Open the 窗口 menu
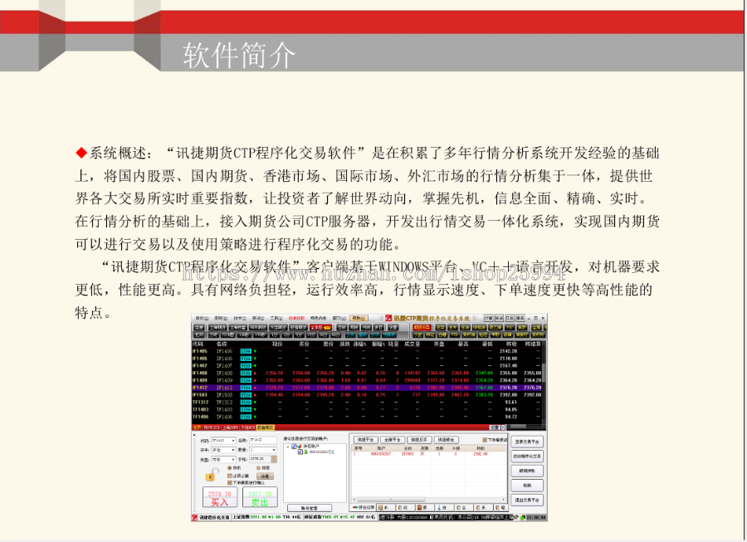 point(339,318)
